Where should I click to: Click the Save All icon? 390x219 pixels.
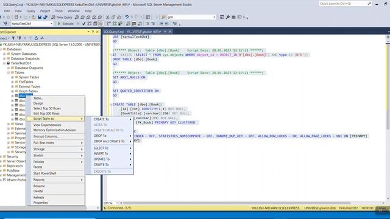coord(45,17)
